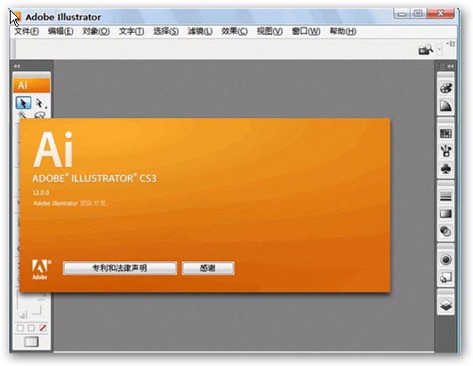473x366 pixels.
Task: Expand the right panel dock double arrows
Action: coord(451,66)
